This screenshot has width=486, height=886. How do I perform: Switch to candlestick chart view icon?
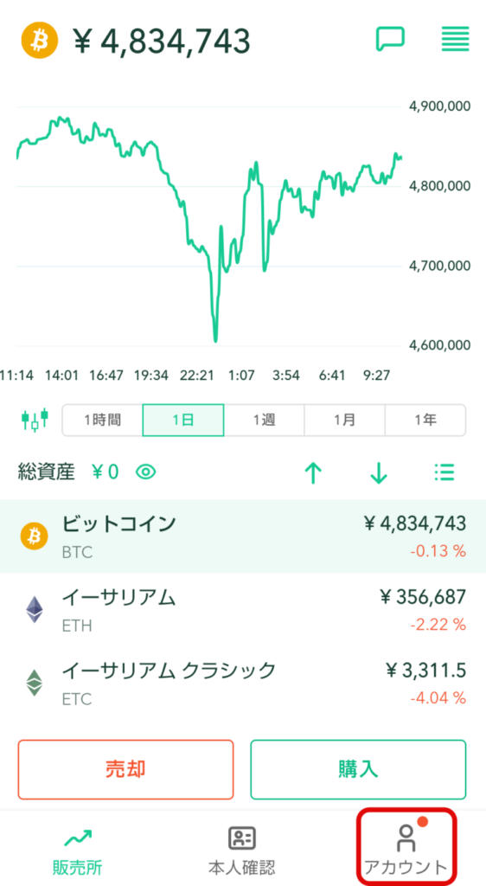tap(35, 421)
